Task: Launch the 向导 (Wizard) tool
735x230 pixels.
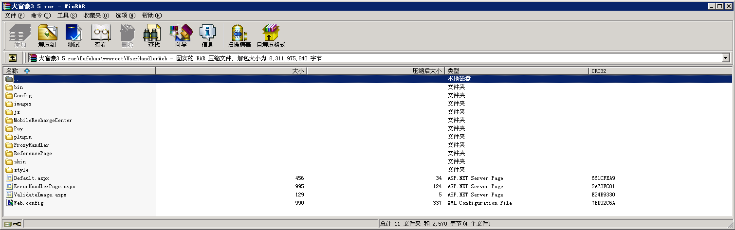Action: (181, 35)
